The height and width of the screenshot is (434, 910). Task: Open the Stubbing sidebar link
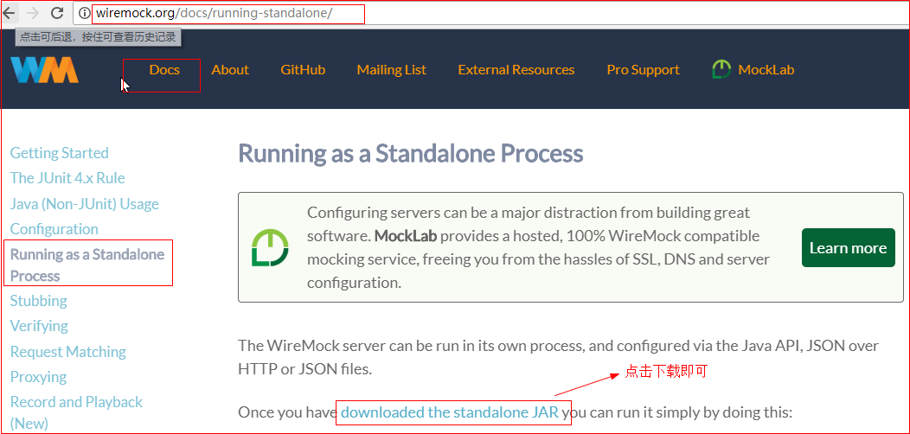coord(38,301)
